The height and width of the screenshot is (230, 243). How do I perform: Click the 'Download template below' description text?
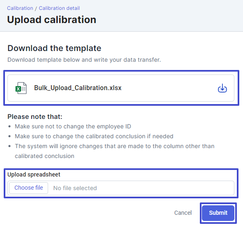pyautogui.click(x=84, y=60)
